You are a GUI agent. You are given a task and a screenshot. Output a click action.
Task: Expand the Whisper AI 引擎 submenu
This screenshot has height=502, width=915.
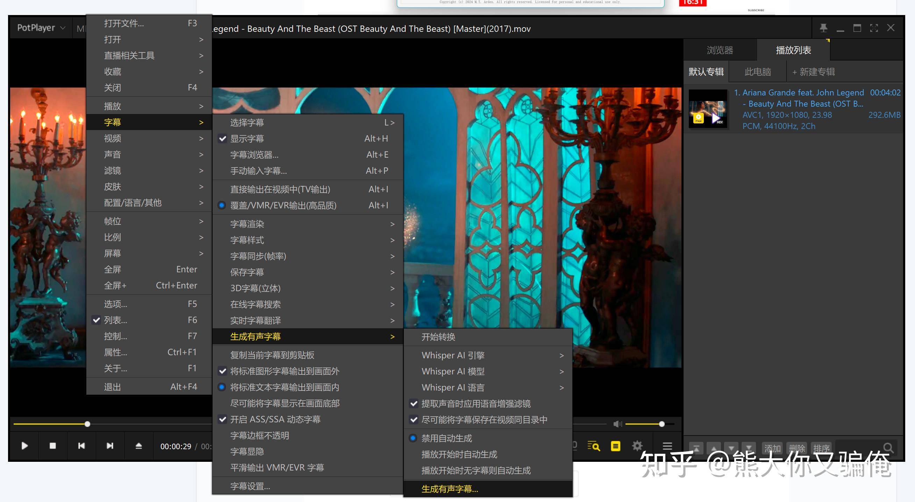[488, 356]
